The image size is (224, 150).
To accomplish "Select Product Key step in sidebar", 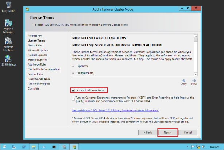I will pos(35,36).
